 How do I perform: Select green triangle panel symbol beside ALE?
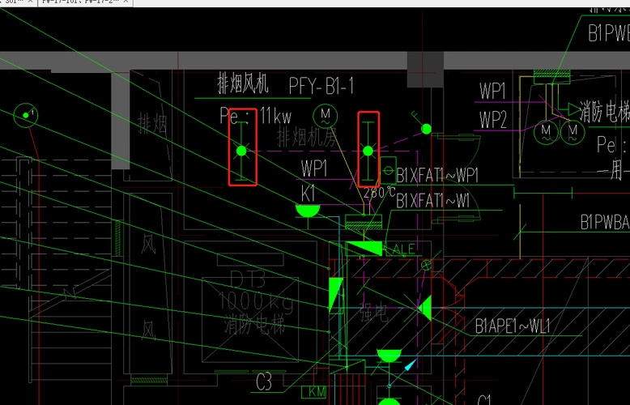[364, 249]
